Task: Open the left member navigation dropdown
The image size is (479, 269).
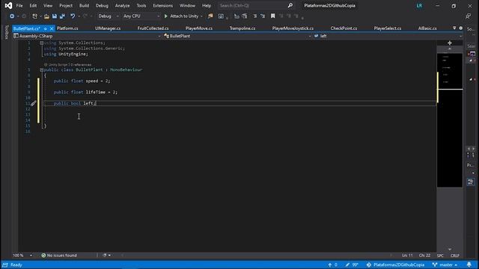Action: pos(388,36)
